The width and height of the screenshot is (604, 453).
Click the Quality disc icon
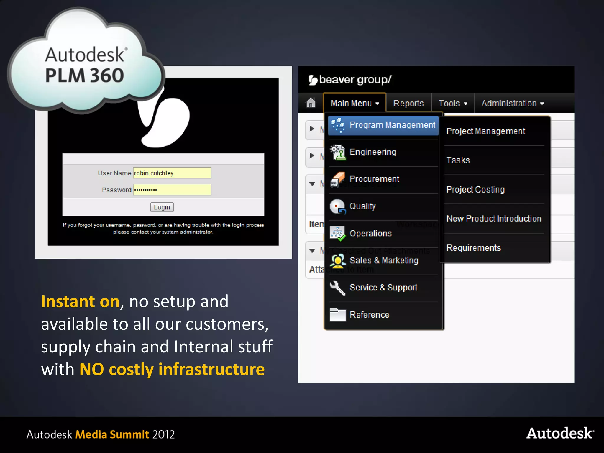tap(338, 207)
